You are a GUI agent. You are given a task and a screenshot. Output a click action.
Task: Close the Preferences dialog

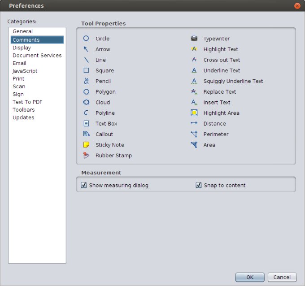(297, 6)
